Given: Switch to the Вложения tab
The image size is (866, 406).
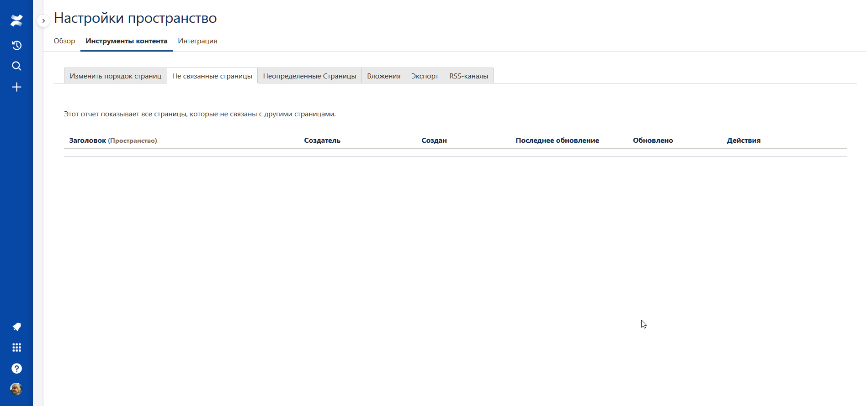Looking at the screenshot, I should (384, 76).
